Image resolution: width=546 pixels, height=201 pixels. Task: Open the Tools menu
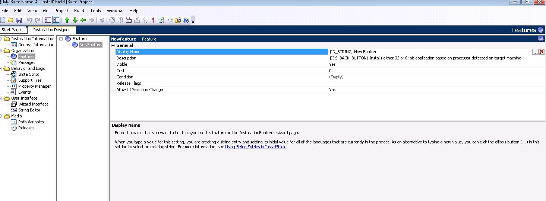[96, 11]
